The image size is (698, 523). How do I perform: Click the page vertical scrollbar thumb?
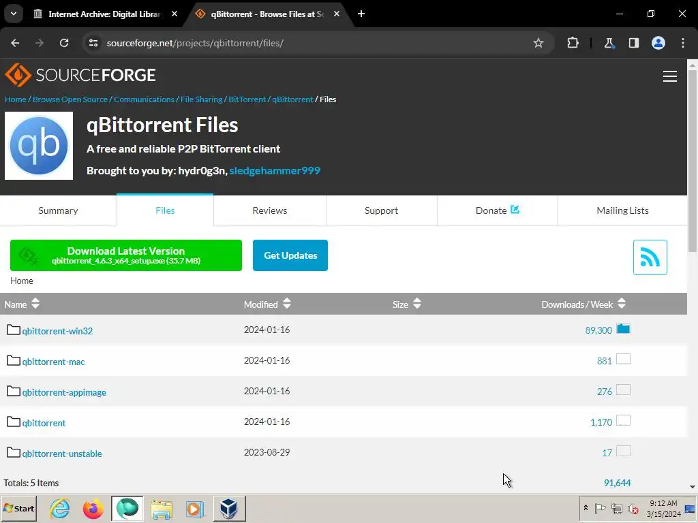(x=693, y=161)
